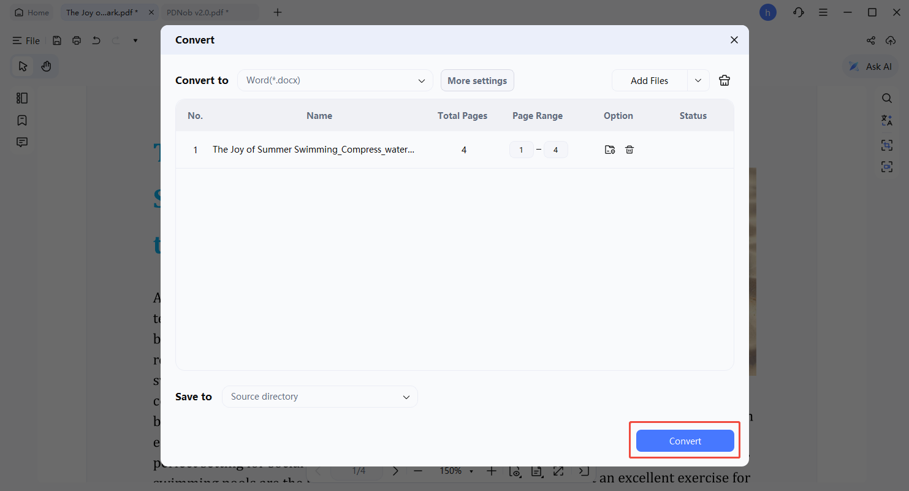Open the File menu
Image resolution: width=909 pixels, height=491 pixels.
(x=26, y=40)
